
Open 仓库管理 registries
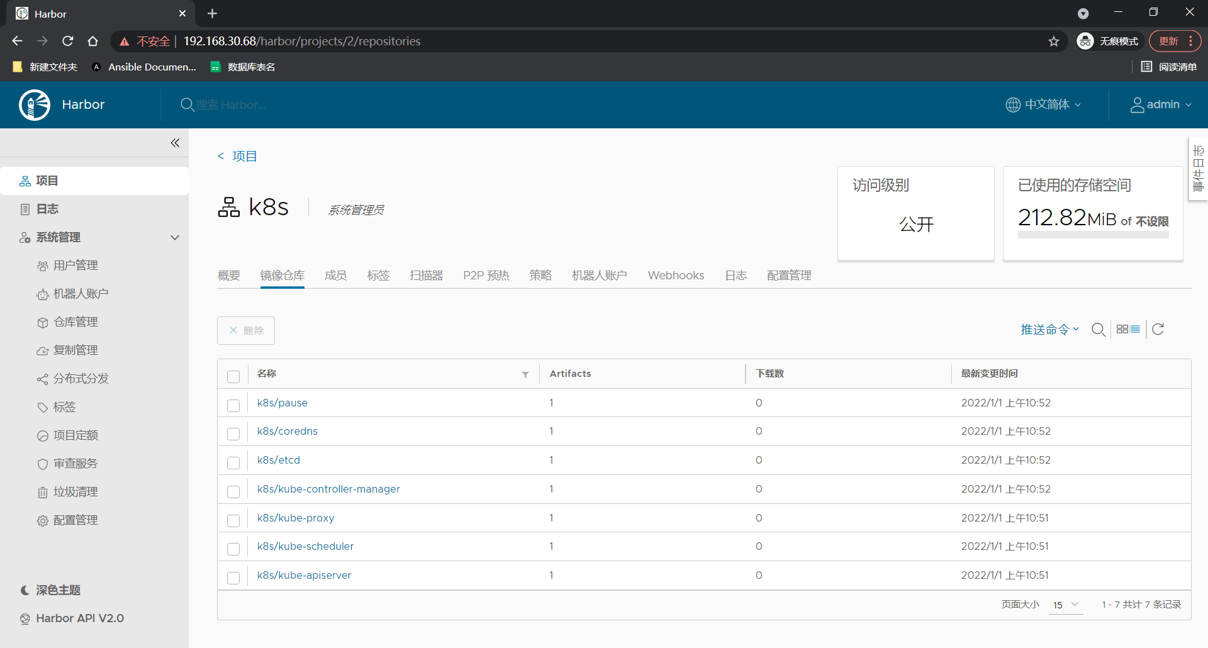67,322
